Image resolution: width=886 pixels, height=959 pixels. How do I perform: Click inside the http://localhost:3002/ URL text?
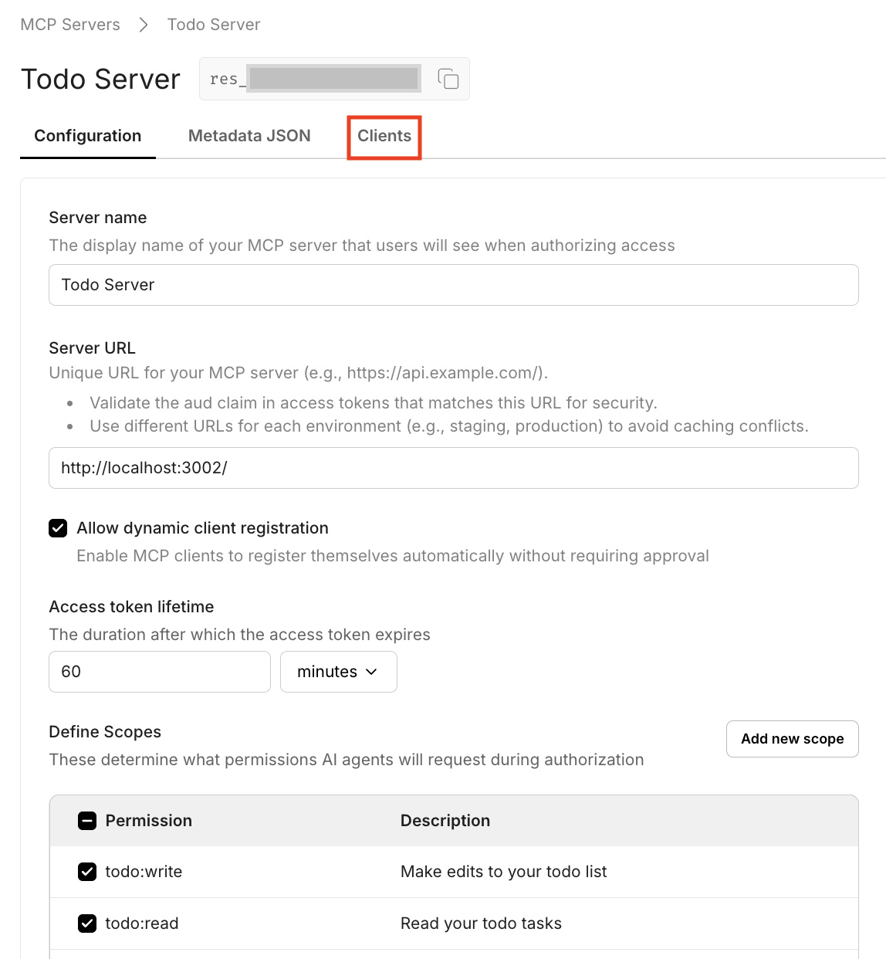pos(144,468)
